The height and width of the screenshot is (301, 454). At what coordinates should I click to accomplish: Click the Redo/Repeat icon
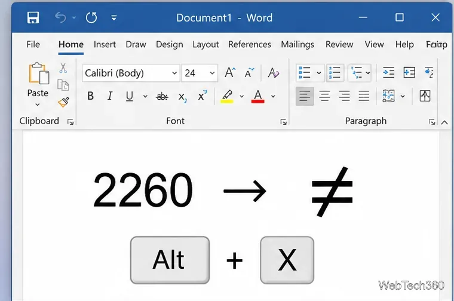click(x=91, y=18)
